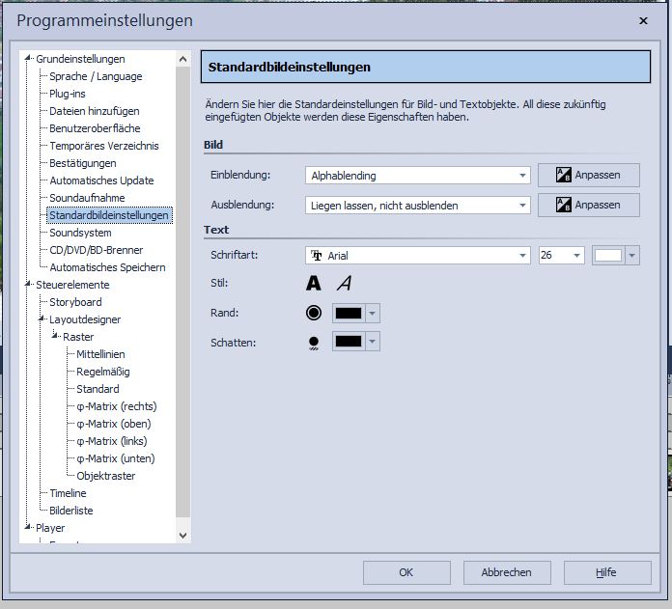Toggle the italic text style icon
This screenshot has width=672, height=609.
(344, 284)
